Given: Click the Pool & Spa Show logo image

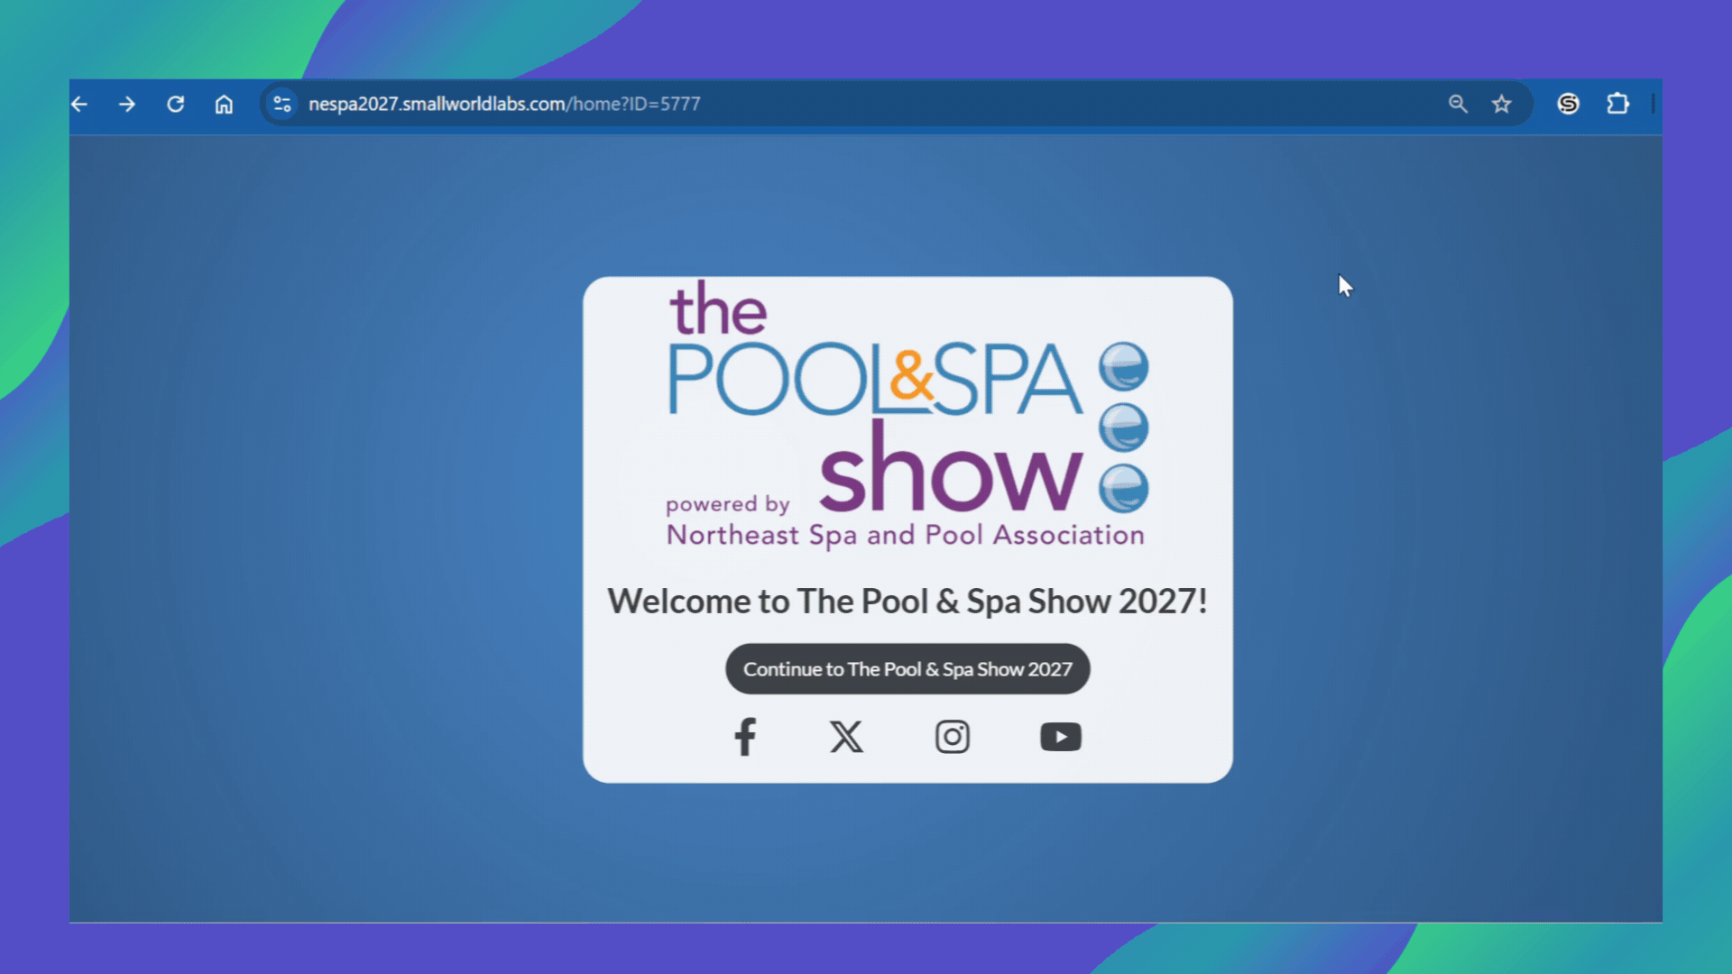Looking at the screenshot, I should click(907, 415).
